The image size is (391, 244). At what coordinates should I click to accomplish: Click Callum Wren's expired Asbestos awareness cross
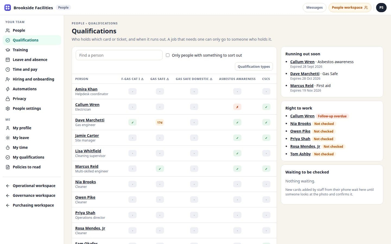pos(237,107)
